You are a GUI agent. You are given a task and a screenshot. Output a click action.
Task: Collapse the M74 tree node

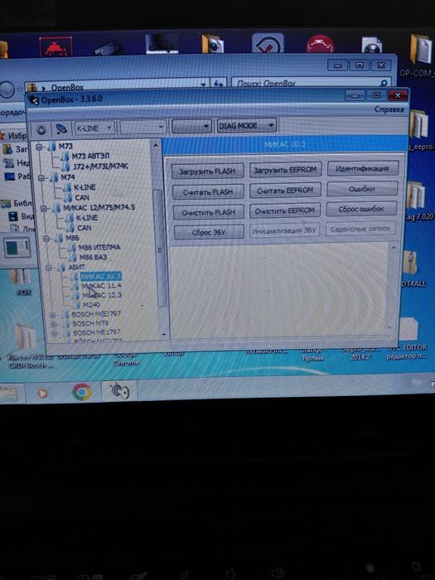42,178
